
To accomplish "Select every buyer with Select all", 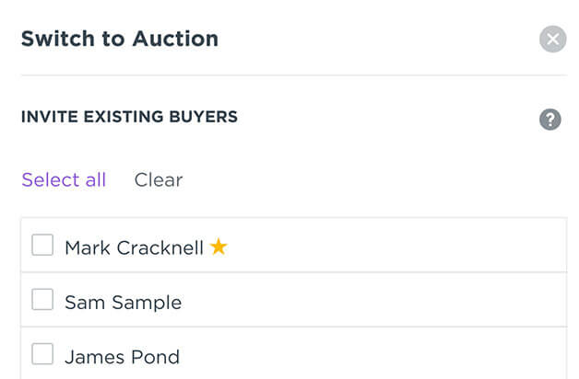I will (64, 179).
